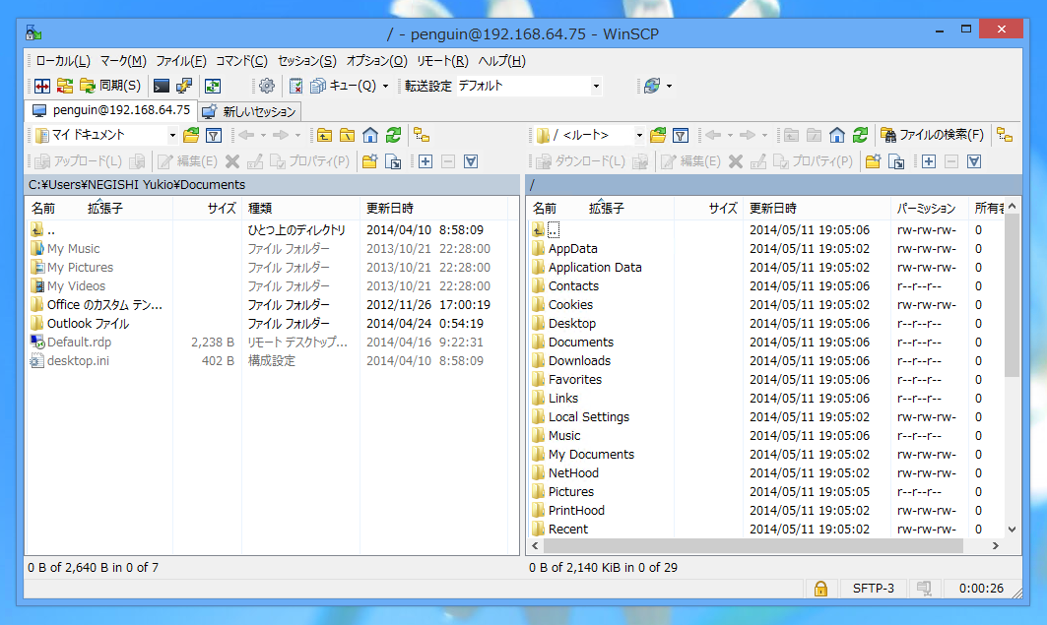Viewport: 1047px width, 625px height.
Task: Click the Compare Directories toolbar icon
Action: [x=42, y=86]
